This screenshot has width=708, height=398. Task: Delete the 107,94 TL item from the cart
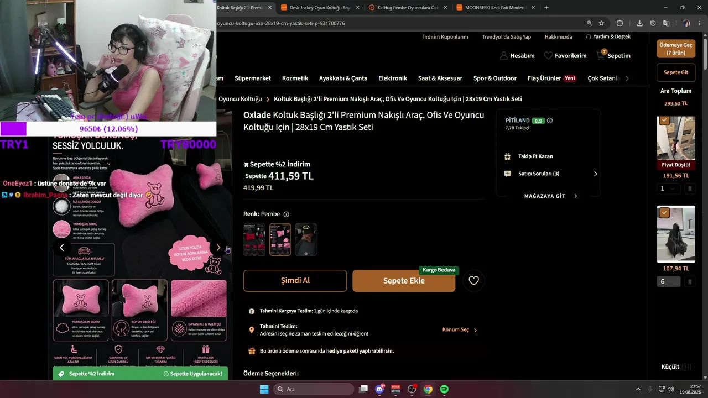(689, 282)
